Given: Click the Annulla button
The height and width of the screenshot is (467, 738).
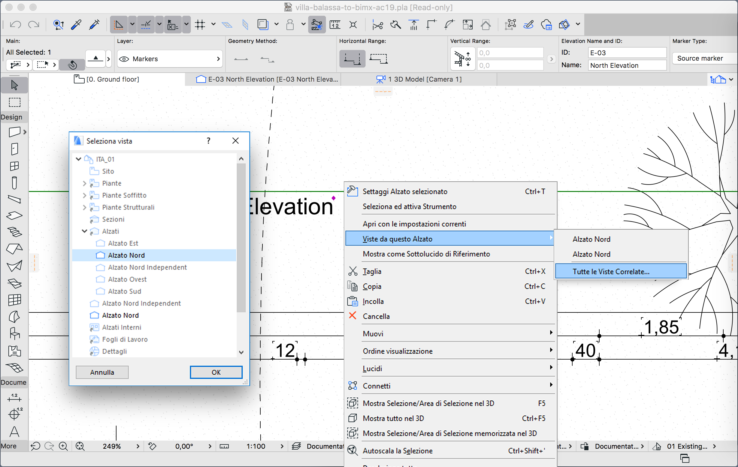Looking at the screenshot, I should click(x=102, y=372).
